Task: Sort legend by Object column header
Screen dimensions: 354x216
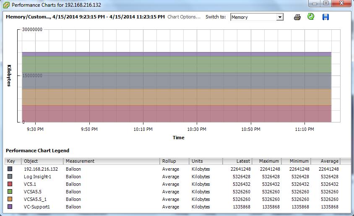Action: pos(42,161)
